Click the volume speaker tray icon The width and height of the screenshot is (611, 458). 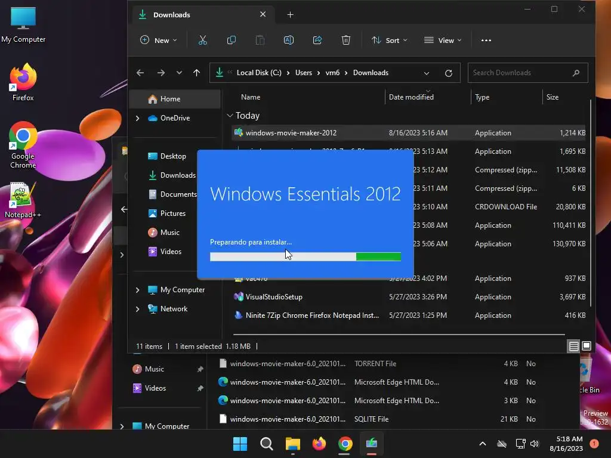(x=535, y=444)
